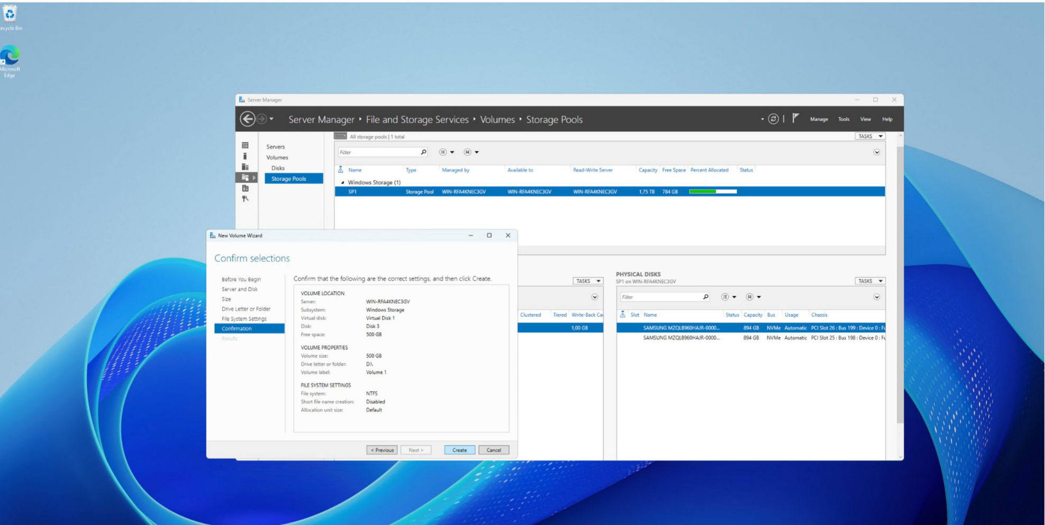Open the notifications flag icon
This screenshot has width=1045, height=525.
[x=795, y=119]
